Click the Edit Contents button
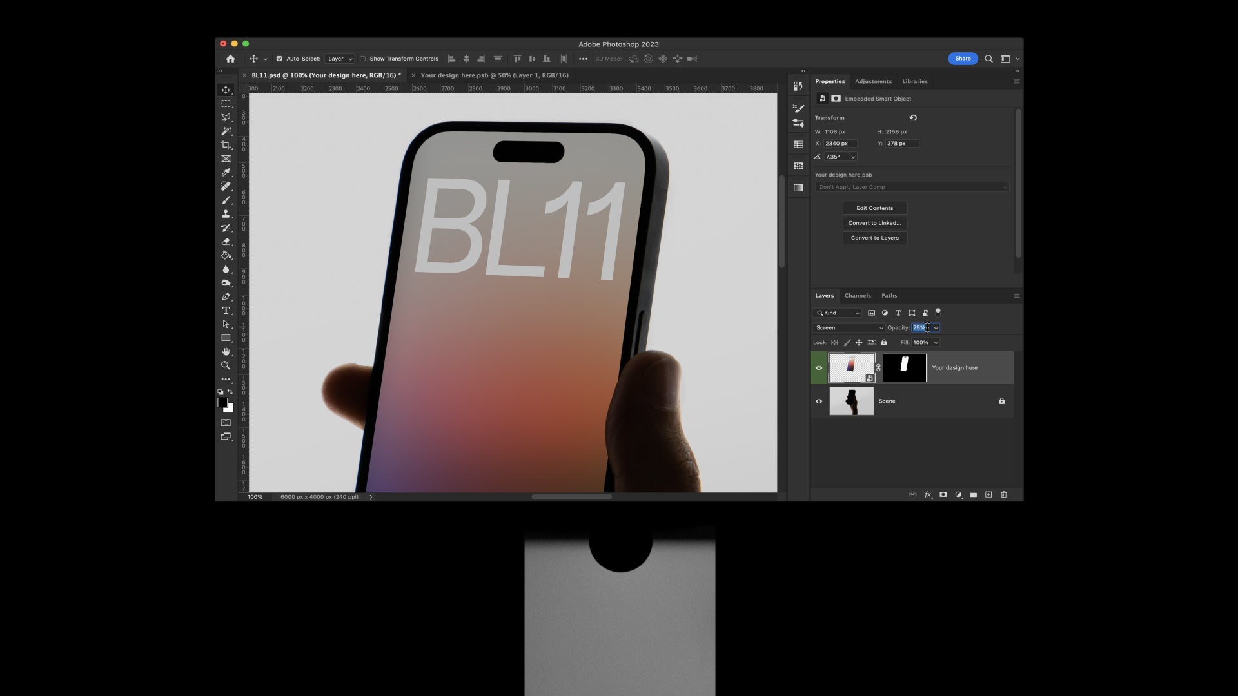The width and height of the screenshot is (1238, 696). click(874, 208)
